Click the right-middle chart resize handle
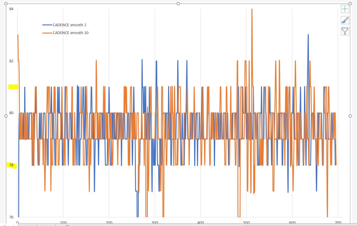The image size is (357, 226). tap(350, 116)
